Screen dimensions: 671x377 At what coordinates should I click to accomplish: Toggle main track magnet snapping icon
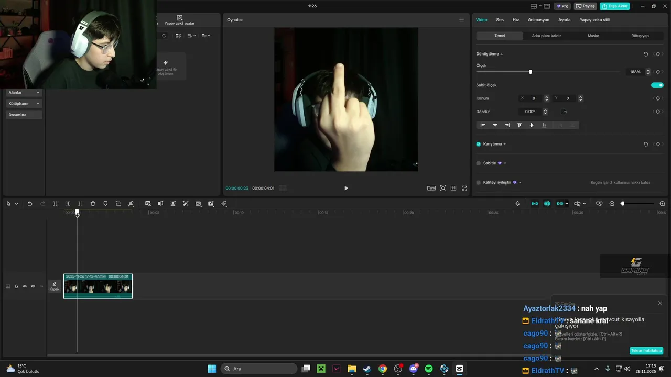pyautogui.click(x=535, y=204)
